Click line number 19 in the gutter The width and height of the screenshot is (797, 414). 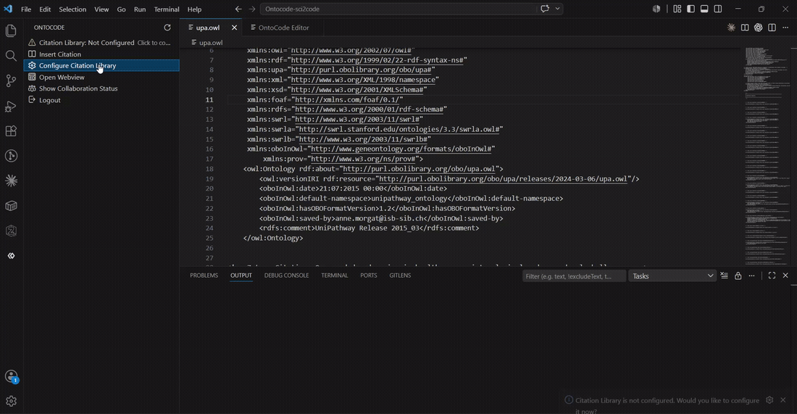pos(209,179)
